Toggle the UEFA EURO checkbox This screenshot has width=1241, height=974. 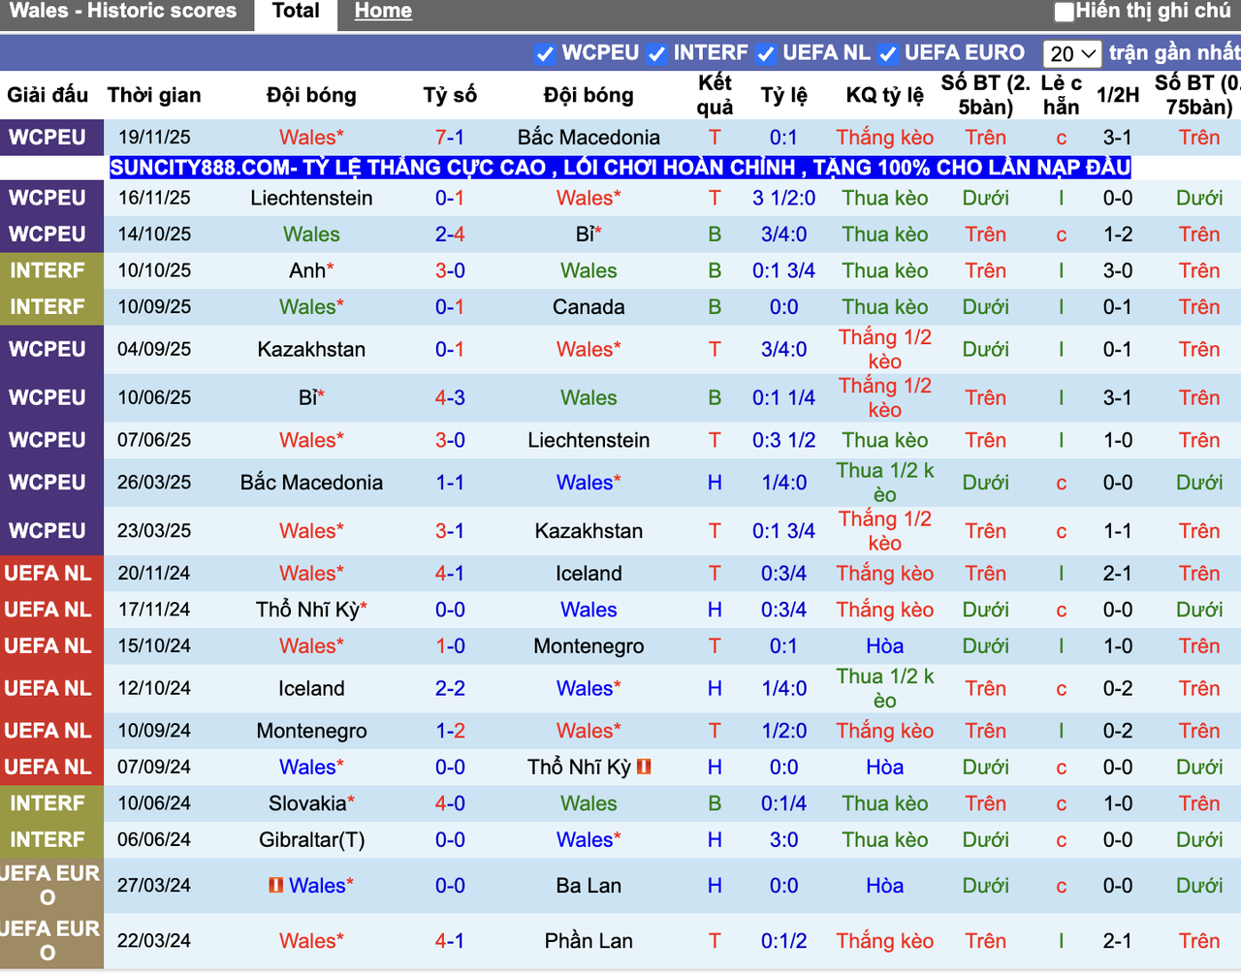point(887,54)
